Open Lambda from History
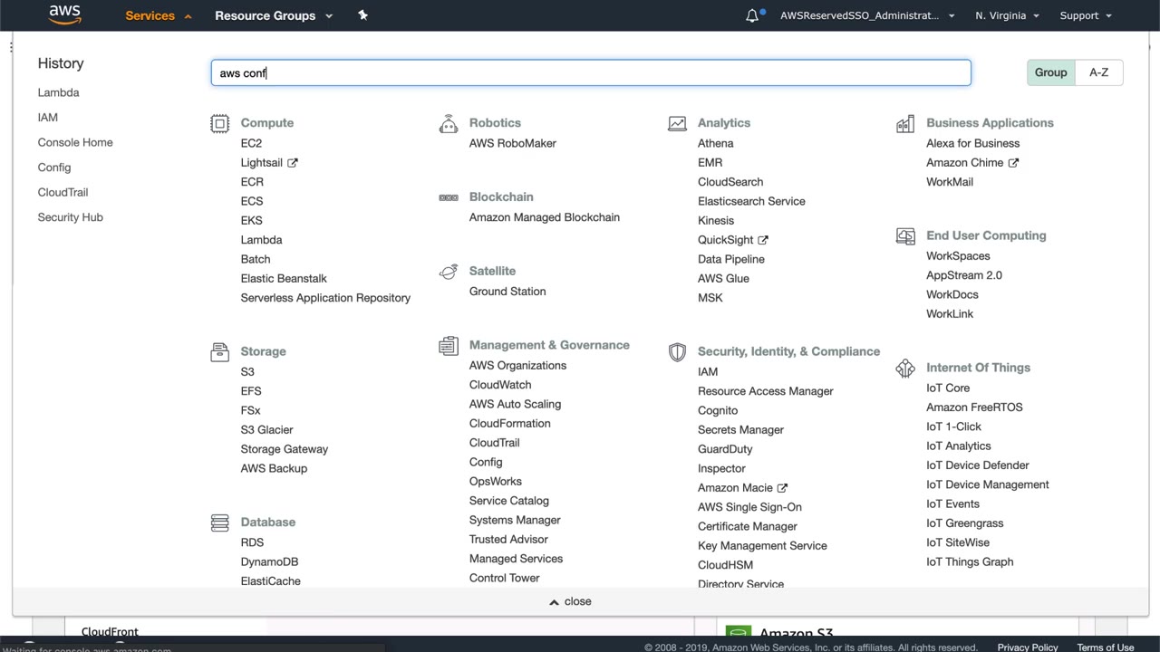 (58, 92)
